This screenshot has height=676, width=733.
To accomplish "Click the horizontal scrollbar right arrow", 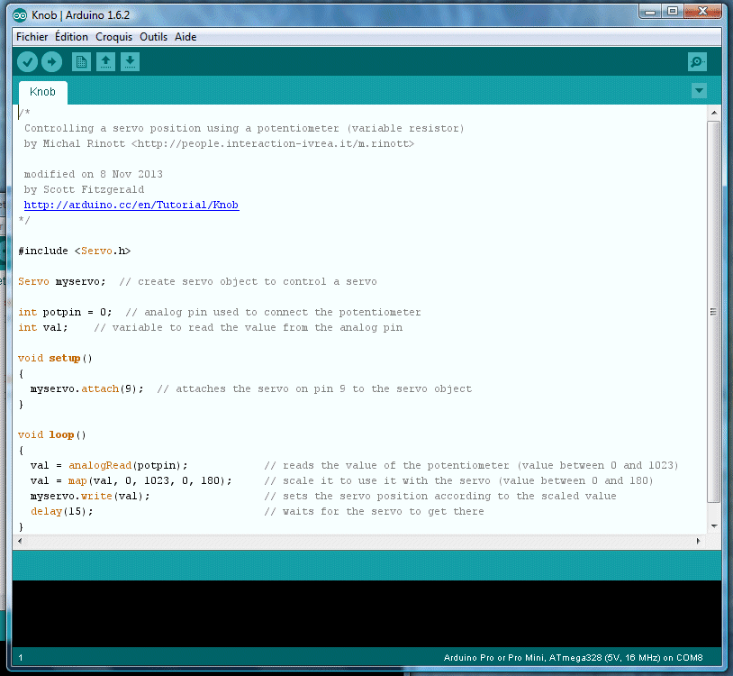I will pyautogui.click(x=698, y=541).
